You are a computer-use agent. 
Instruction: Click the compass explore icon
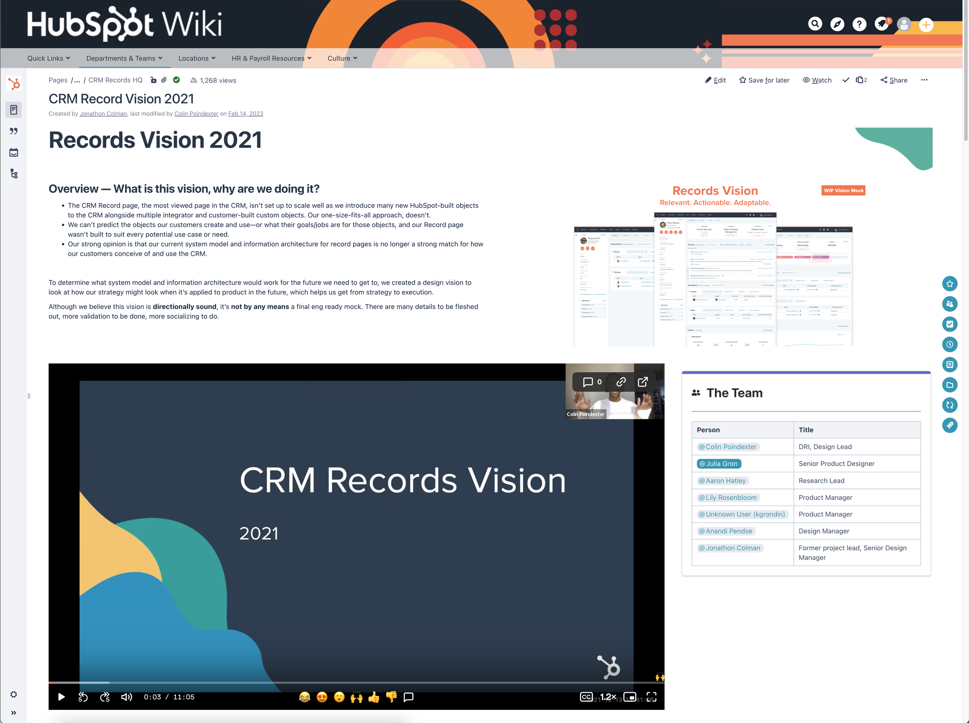(837, 24)
